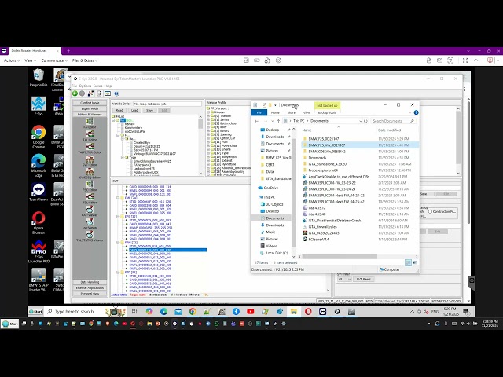
Task: Click the External Applications button
Action: pyautogui.click(x=90, y=288)
